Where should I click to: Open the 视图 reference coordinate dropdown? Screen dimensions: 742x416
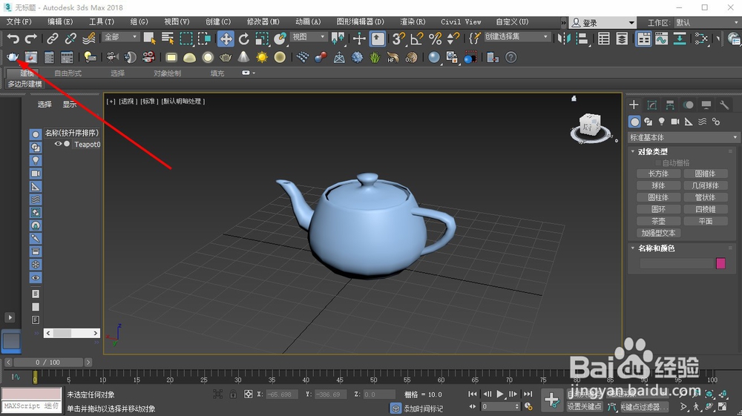point(309,37)
